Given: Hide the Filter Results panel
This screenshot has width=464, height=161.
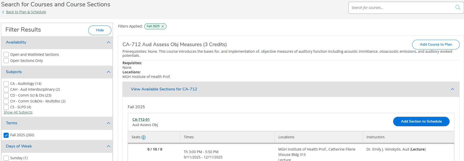Looking at the screenshot, I should point(100,30).
